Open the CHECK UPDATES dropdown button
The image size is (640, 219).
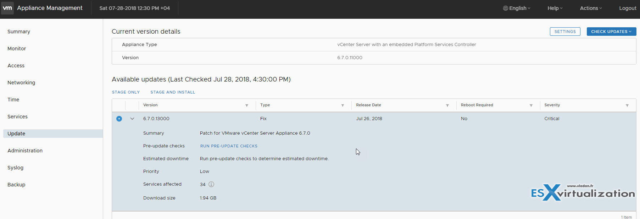click(x=611, y=32)
